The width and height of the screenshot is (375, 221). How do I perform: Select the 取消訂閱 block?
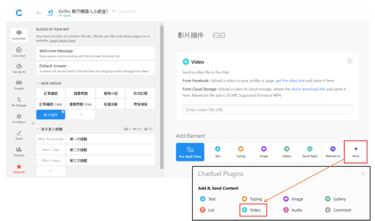click(140, 93)
